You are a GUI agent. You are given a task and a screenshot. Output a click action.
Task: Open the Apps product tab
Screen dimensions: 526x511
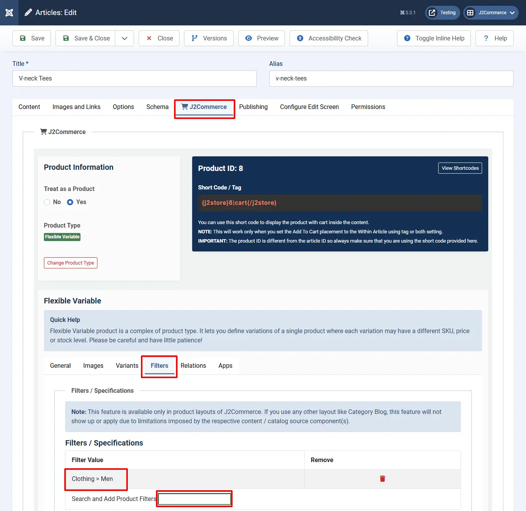(225, 366)
